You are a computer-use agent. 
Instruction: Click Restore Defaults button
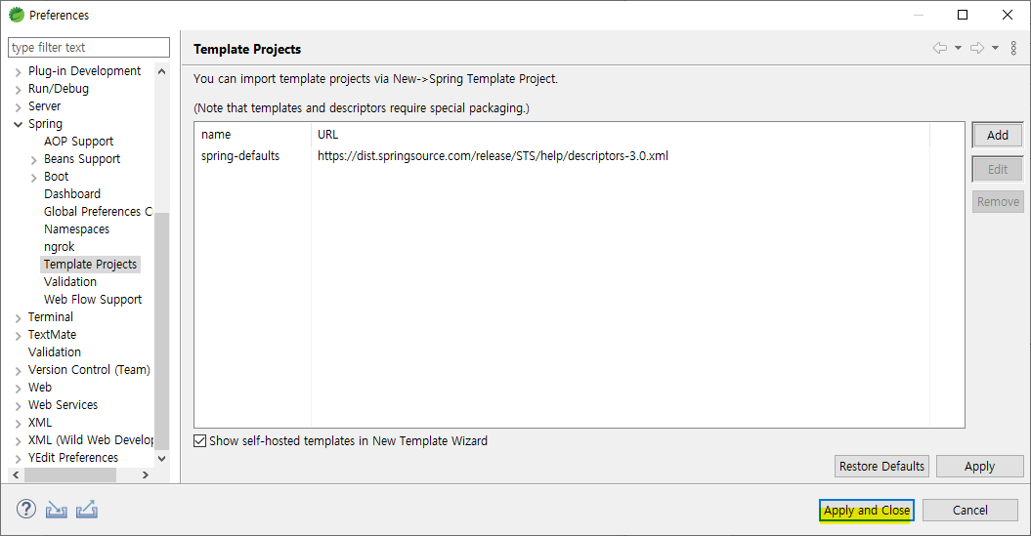tap(881, 467)
